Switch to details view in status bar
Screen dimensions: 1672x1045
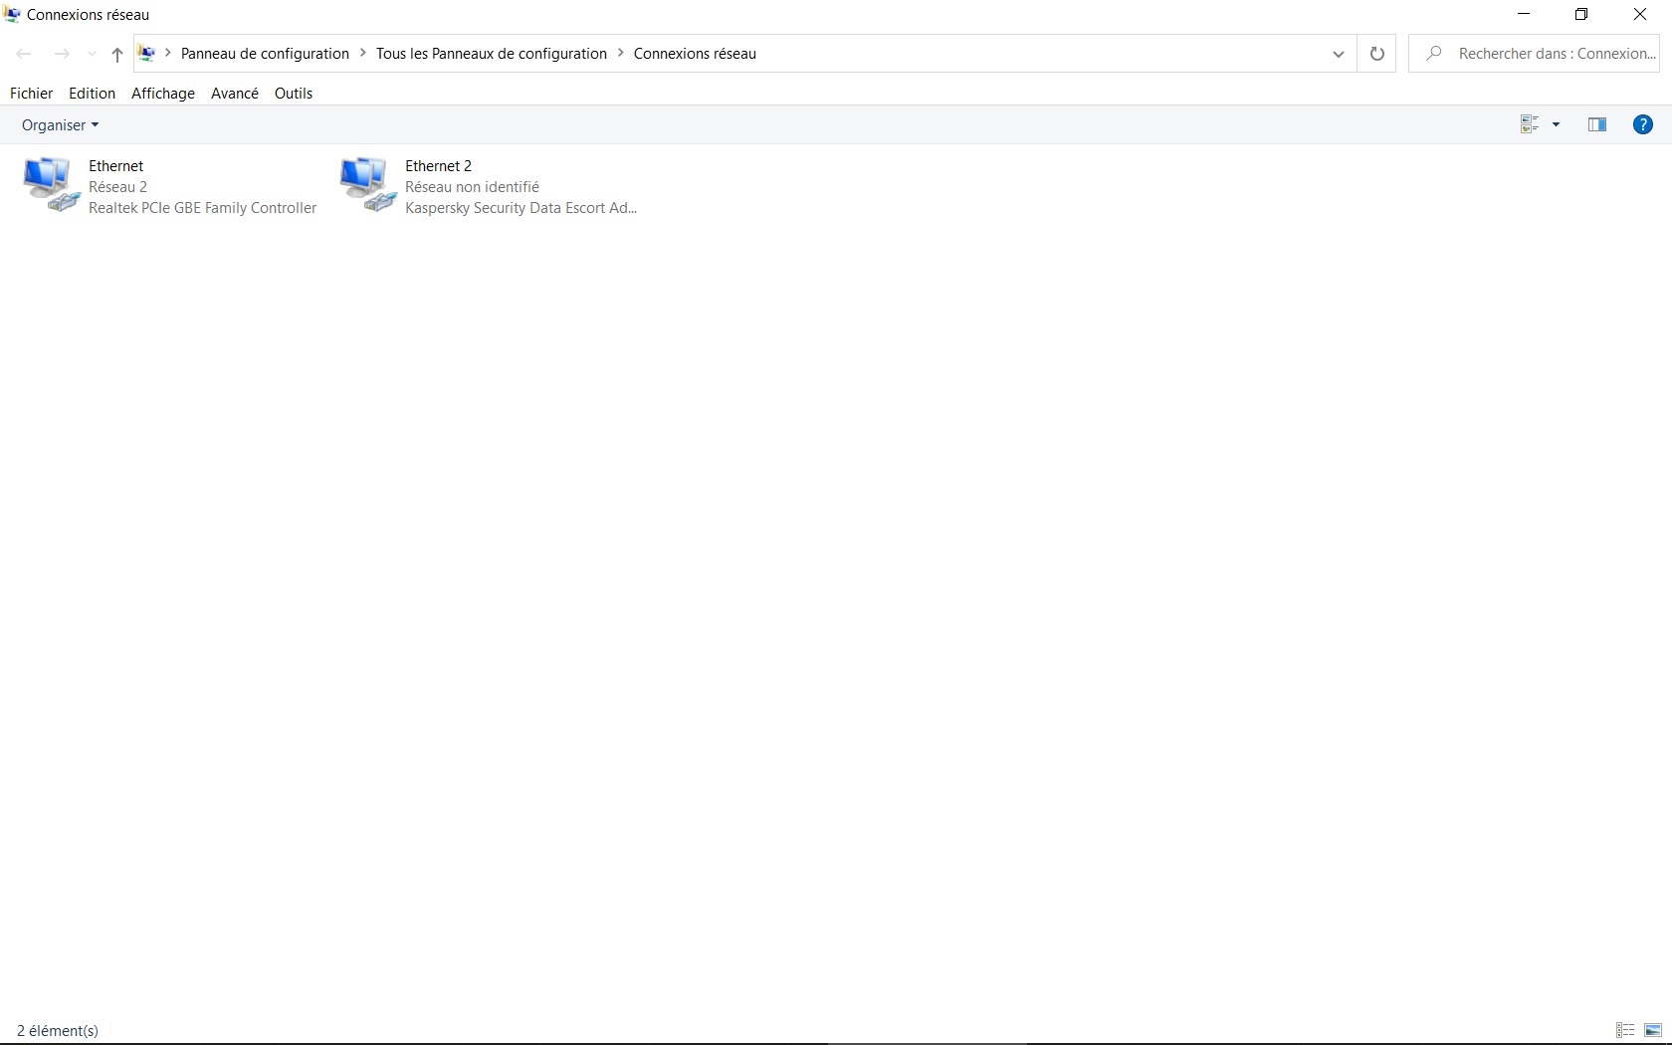tap(1625, 1030)
